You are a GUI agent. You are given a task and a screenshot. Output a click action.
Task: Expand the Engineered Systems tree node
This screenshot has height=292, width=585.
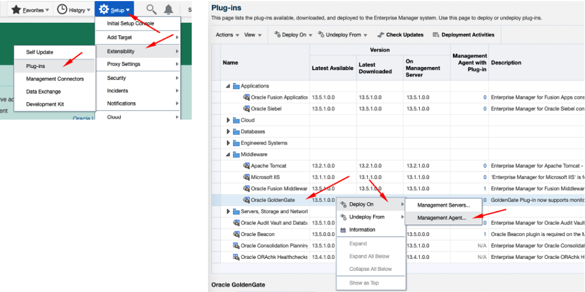coord(229,143)
